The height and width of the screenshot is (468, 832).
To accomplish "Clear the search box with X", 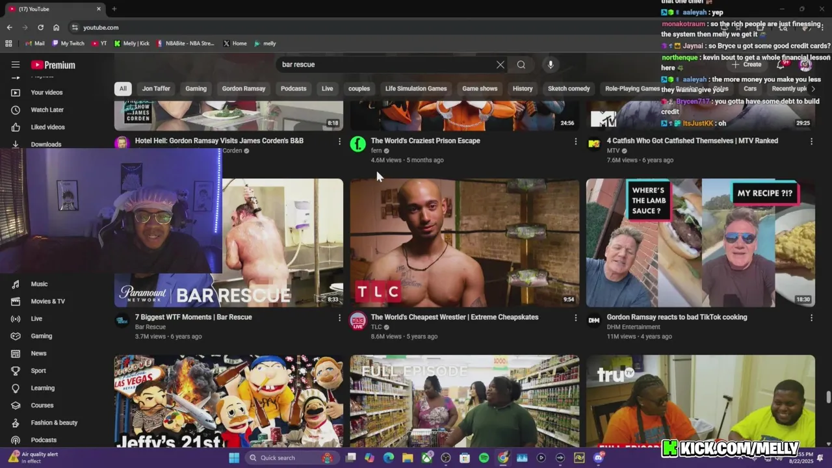I will (x=500, y=64).
